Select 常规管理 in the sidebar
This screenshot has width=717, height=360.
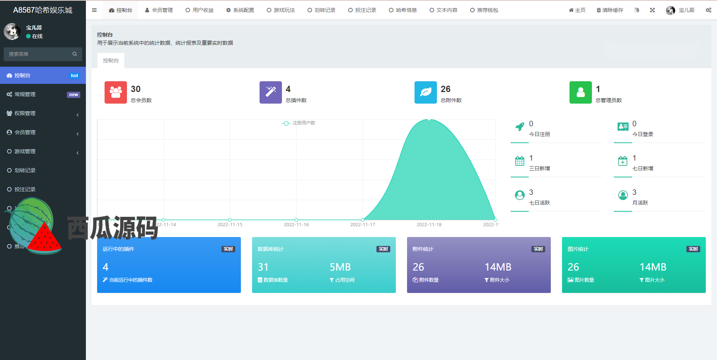(x=43, y=94)
